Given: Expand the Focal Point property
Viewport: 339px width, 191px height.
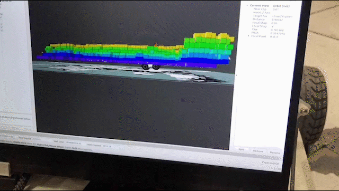Looking at the screenshot, I should pyautogui.click(x=248, y=36).
